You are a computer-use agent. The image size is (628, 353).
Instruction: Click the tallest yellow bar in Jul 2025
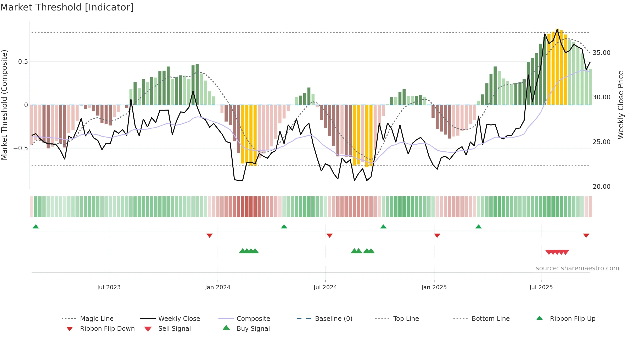point(557,67)
